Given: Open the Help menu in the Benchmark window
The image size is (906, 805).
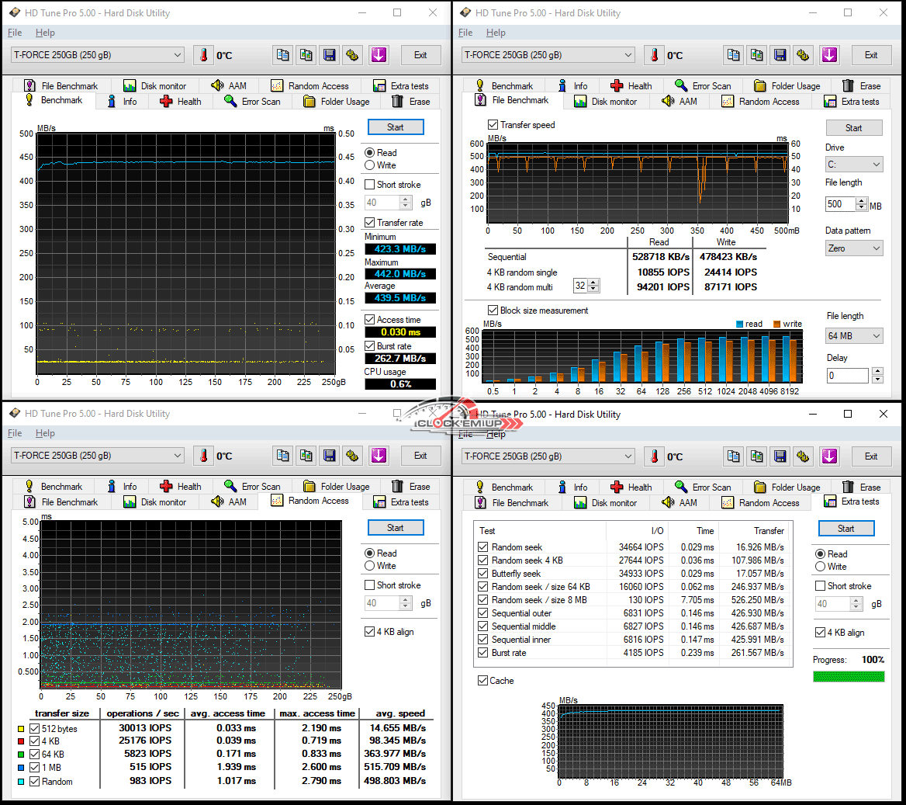Looking at the screenshot, I should pyautogui.click(x=45, y=33).
